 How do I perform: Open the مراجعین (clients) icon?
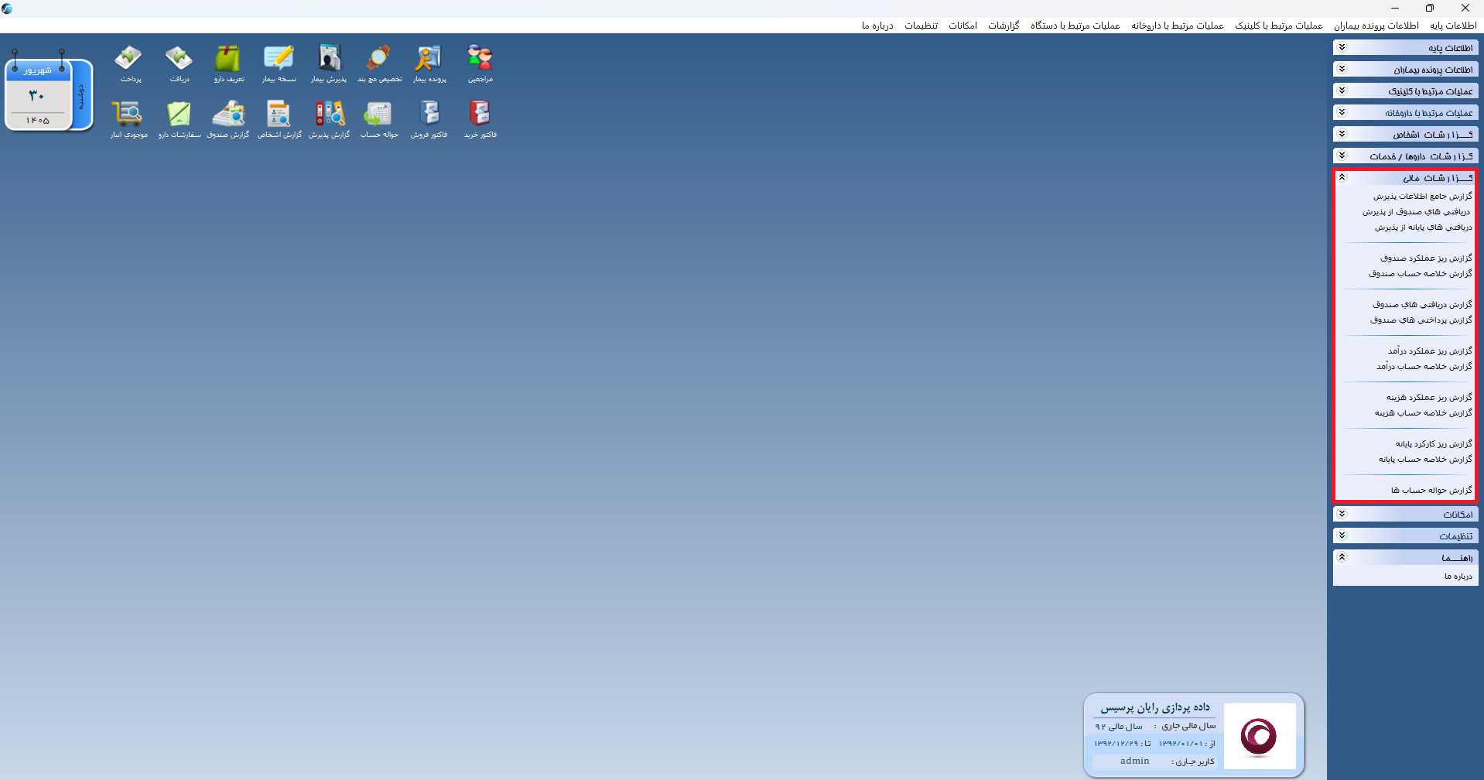pyautogui.click(x=480, y=63)
